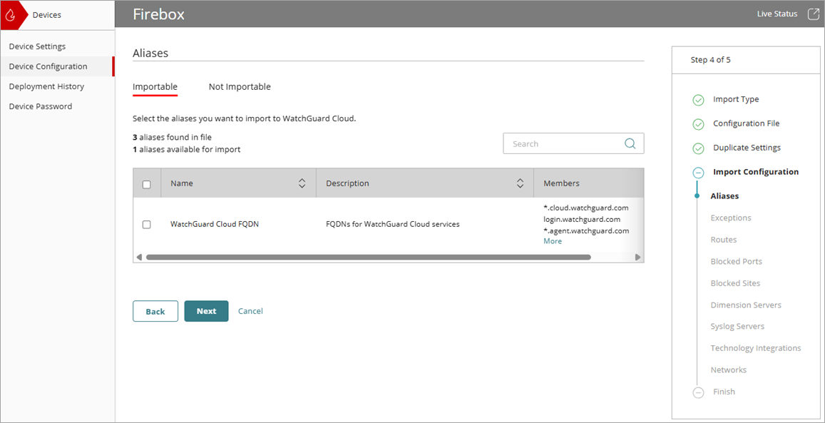The height and width of the screenshot is (423, 825).
Task: Click the '3 aliases found in file' text
Action: point(172,138)
